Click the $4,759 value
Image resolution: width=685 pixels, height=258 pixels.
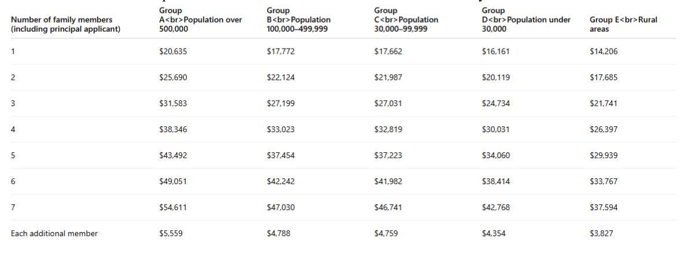click(386, 233)
